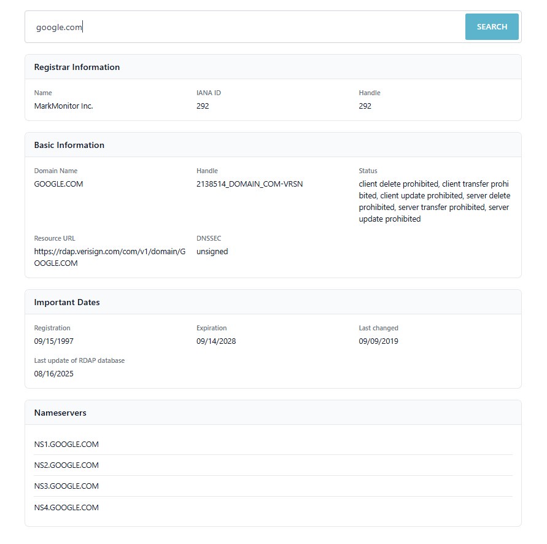This screenshot has width=547, height=544.
Task: Focus the domain search input field
Action: coord(244,27)
